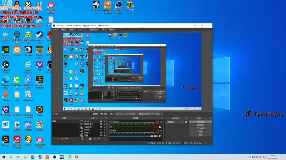Open the 帮助(H) menu in OBS
Viewport: 286px width, 160px height.
click(x=112, y=30)
